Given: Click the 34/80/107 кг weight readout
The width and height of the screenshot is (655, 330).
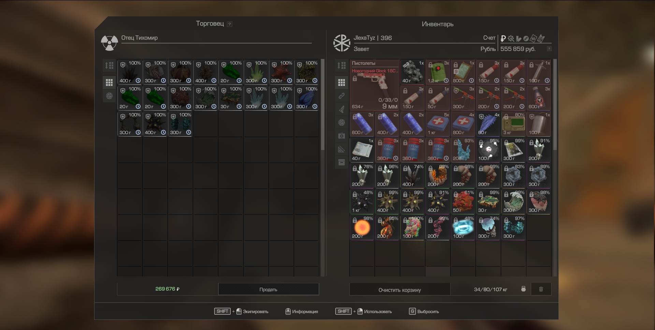Looking at the screenshot, I should [491, 289].
